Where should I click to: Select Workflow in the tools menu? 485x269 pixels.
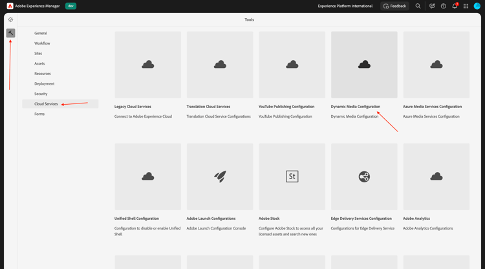tap(60, 43)
